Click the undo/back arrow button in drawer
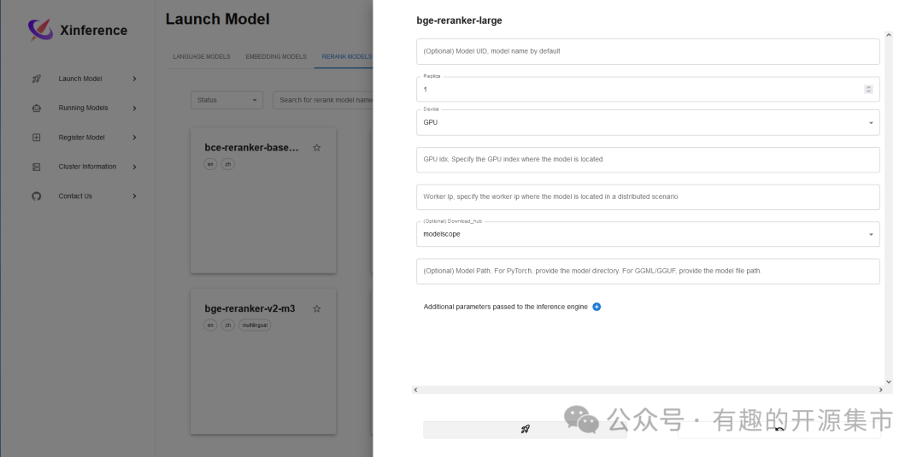The width and height of the screenshot is (923, 457). click(779, 430)
